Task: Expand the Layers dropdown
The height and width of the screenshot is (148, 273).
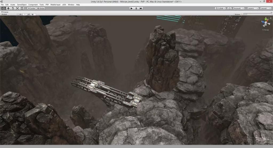Action: tap(253, 8)
